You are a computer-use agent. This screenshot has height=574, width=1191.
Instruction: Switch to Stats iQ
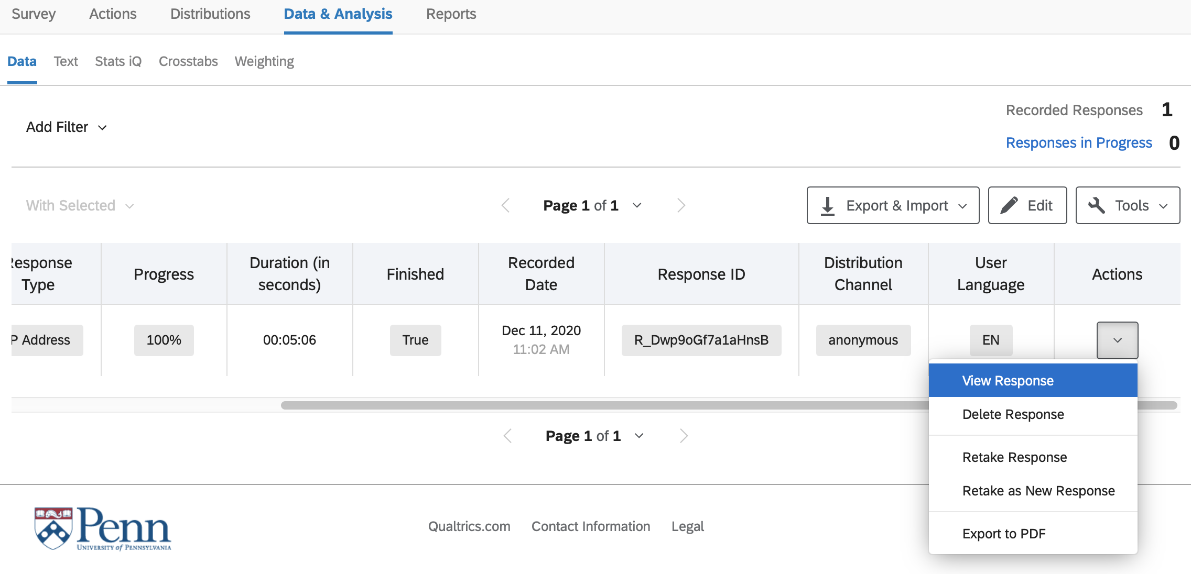click(118, 62)
